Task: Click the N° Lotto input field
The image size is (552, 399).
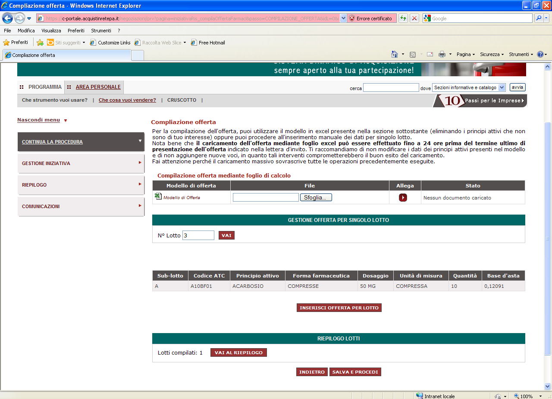Action: tap(198, 235)
